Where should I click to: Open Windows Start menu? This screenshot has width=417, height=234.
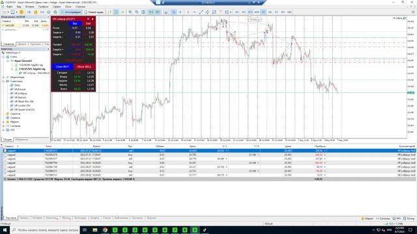(5, 230)
